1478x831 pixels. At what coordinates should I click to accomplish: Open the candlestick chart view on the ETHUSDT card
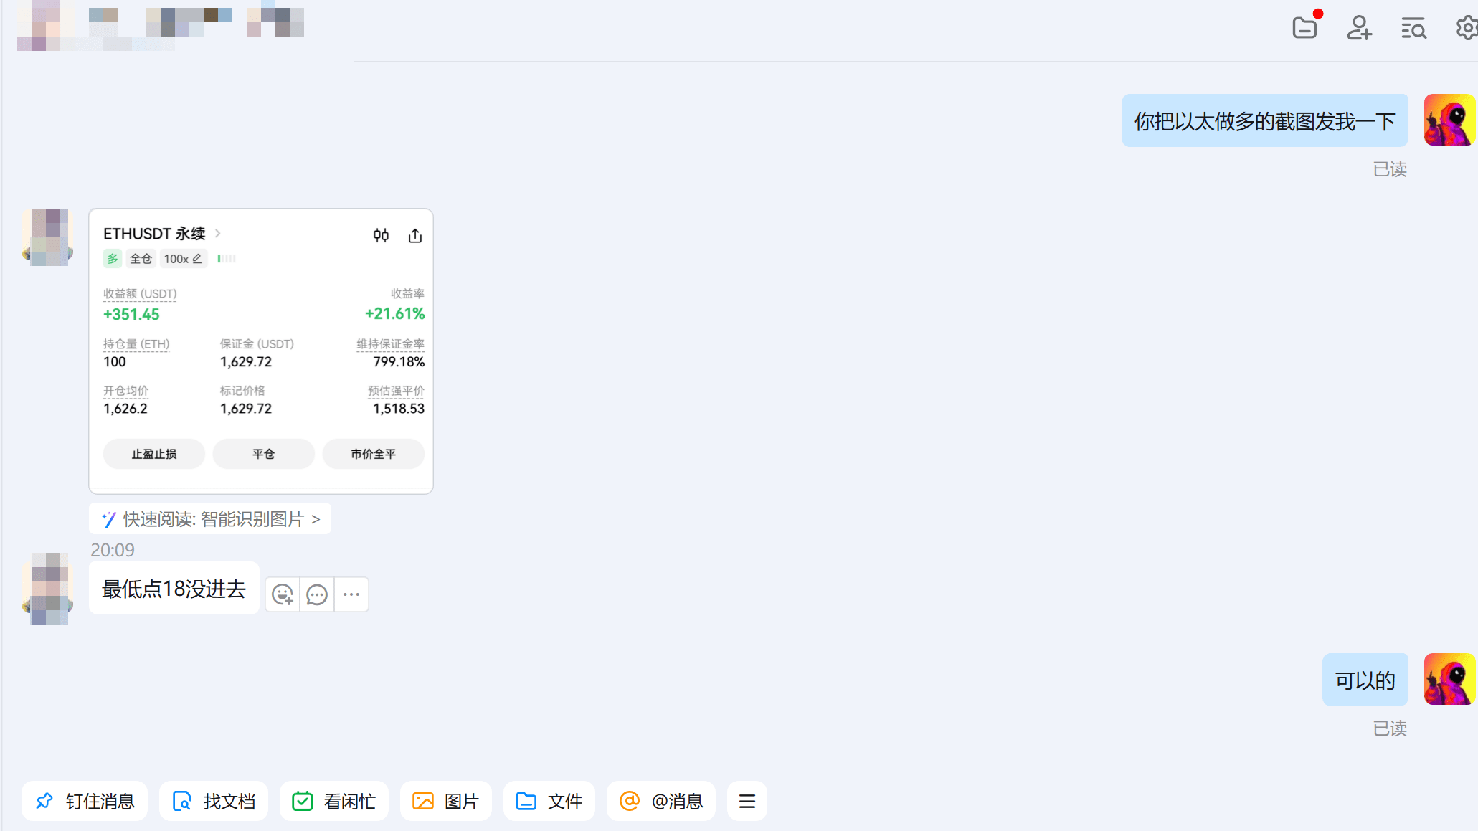(381, 235)
